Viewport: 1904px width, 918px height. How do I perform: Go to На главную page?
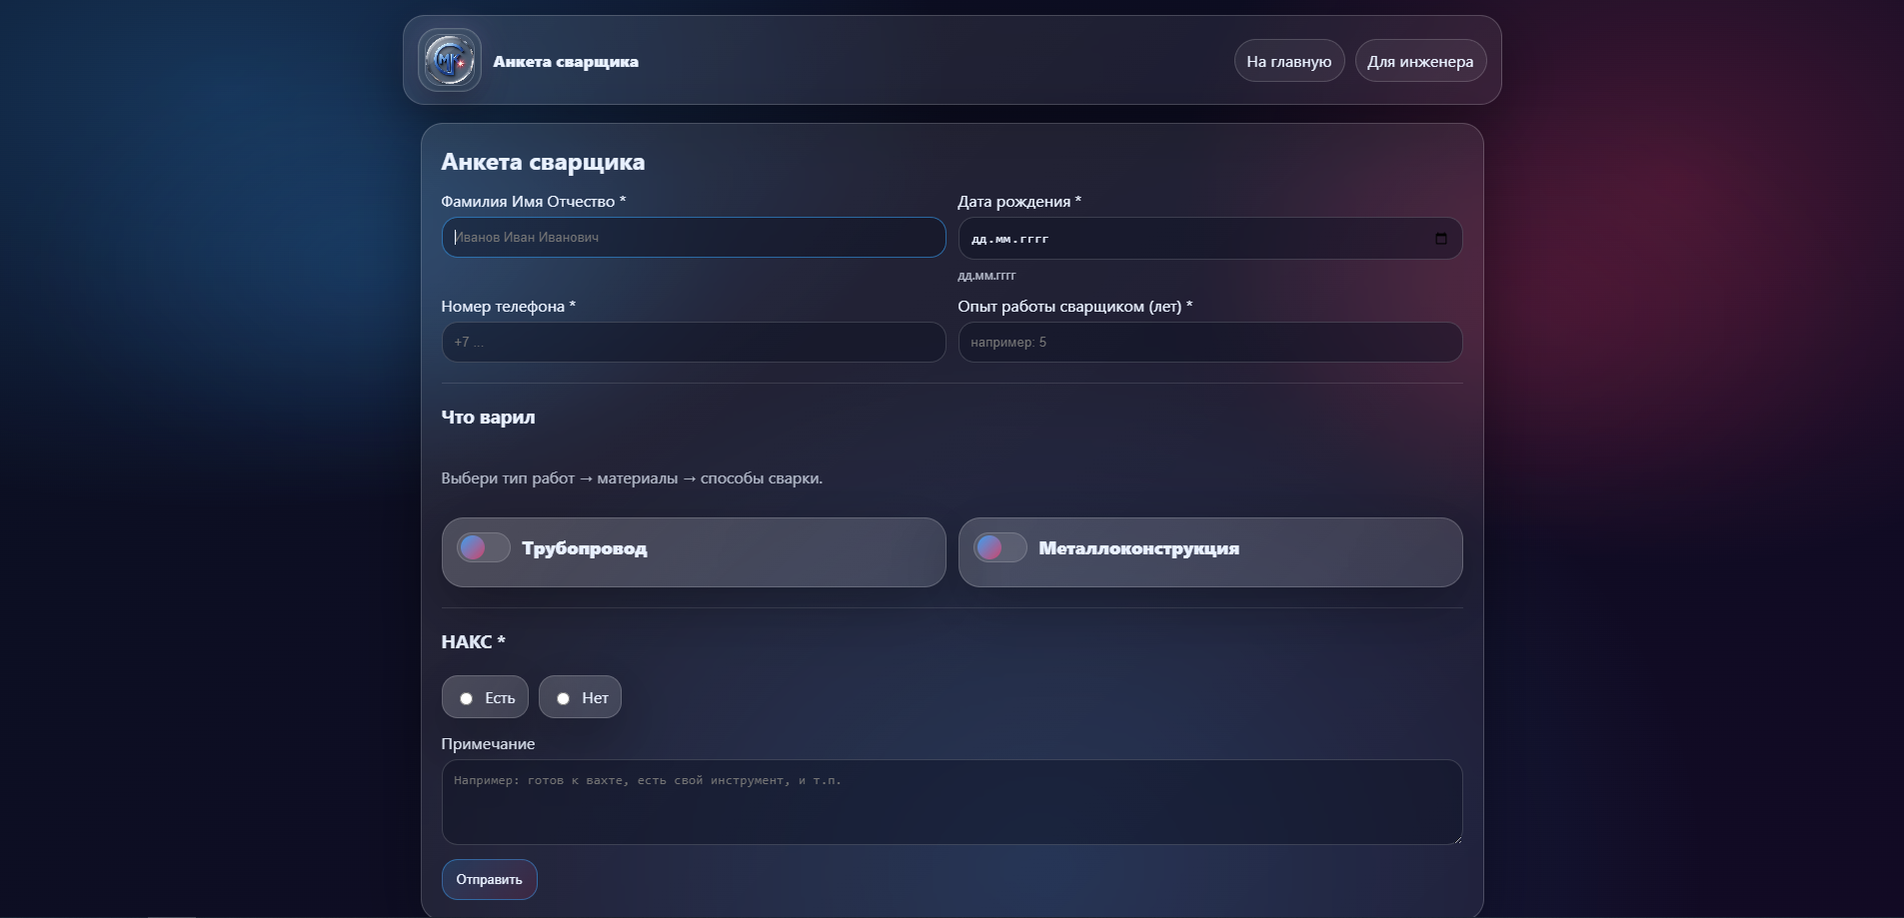(x=1288, y=61)
